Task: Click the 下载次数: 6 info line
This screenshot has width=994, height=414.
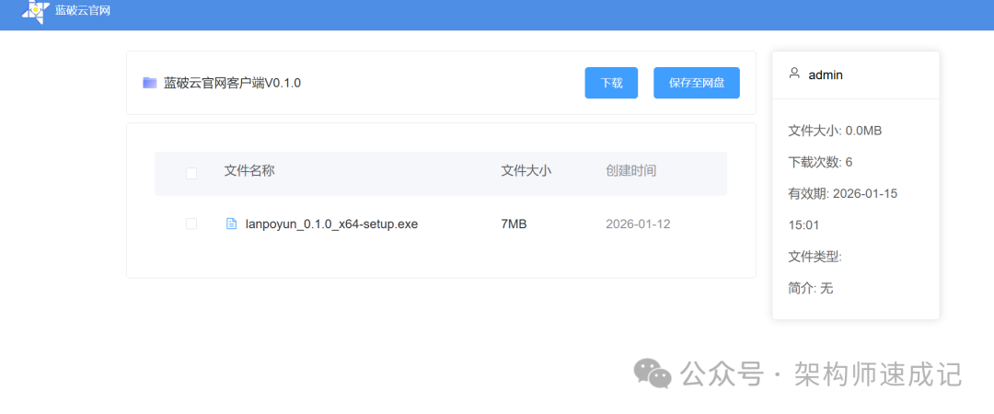Action: (820, 162)
